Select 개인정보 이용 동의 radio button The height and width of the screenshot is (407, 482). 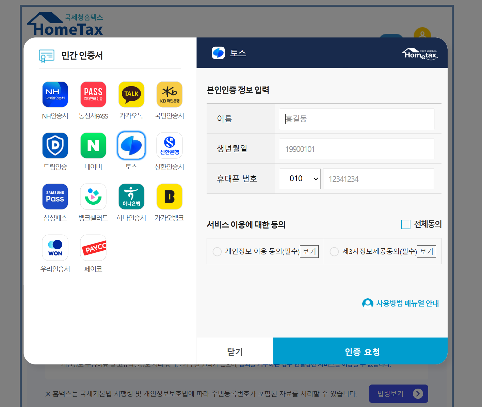tap(217, 252)
